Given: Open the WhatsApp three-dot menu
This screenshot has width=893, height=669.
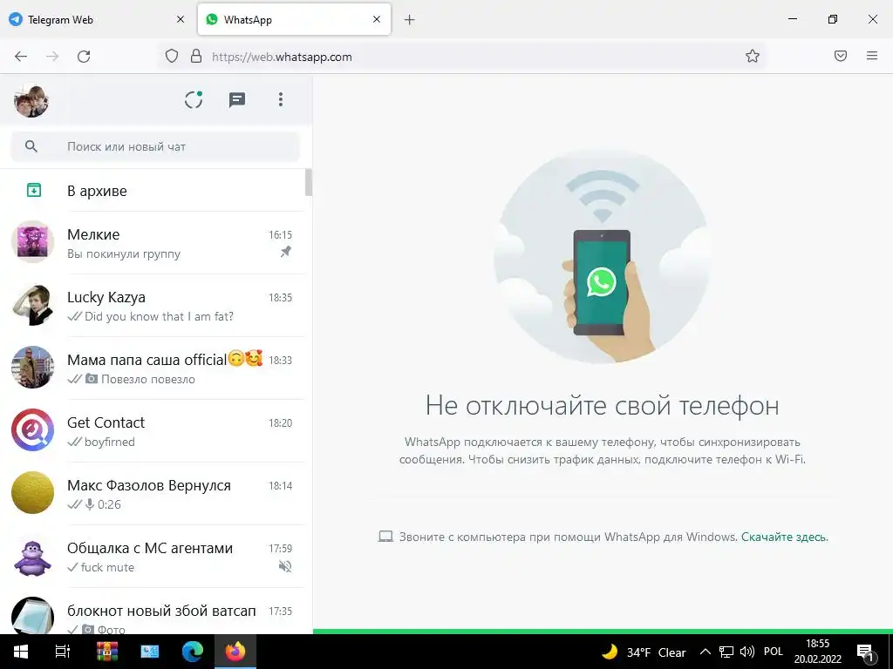Looking at the screenshot, I should pos(280,99).
